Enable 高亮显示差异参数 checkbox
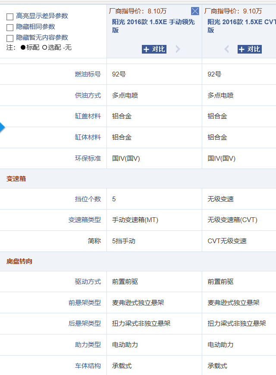 [10, 17]
